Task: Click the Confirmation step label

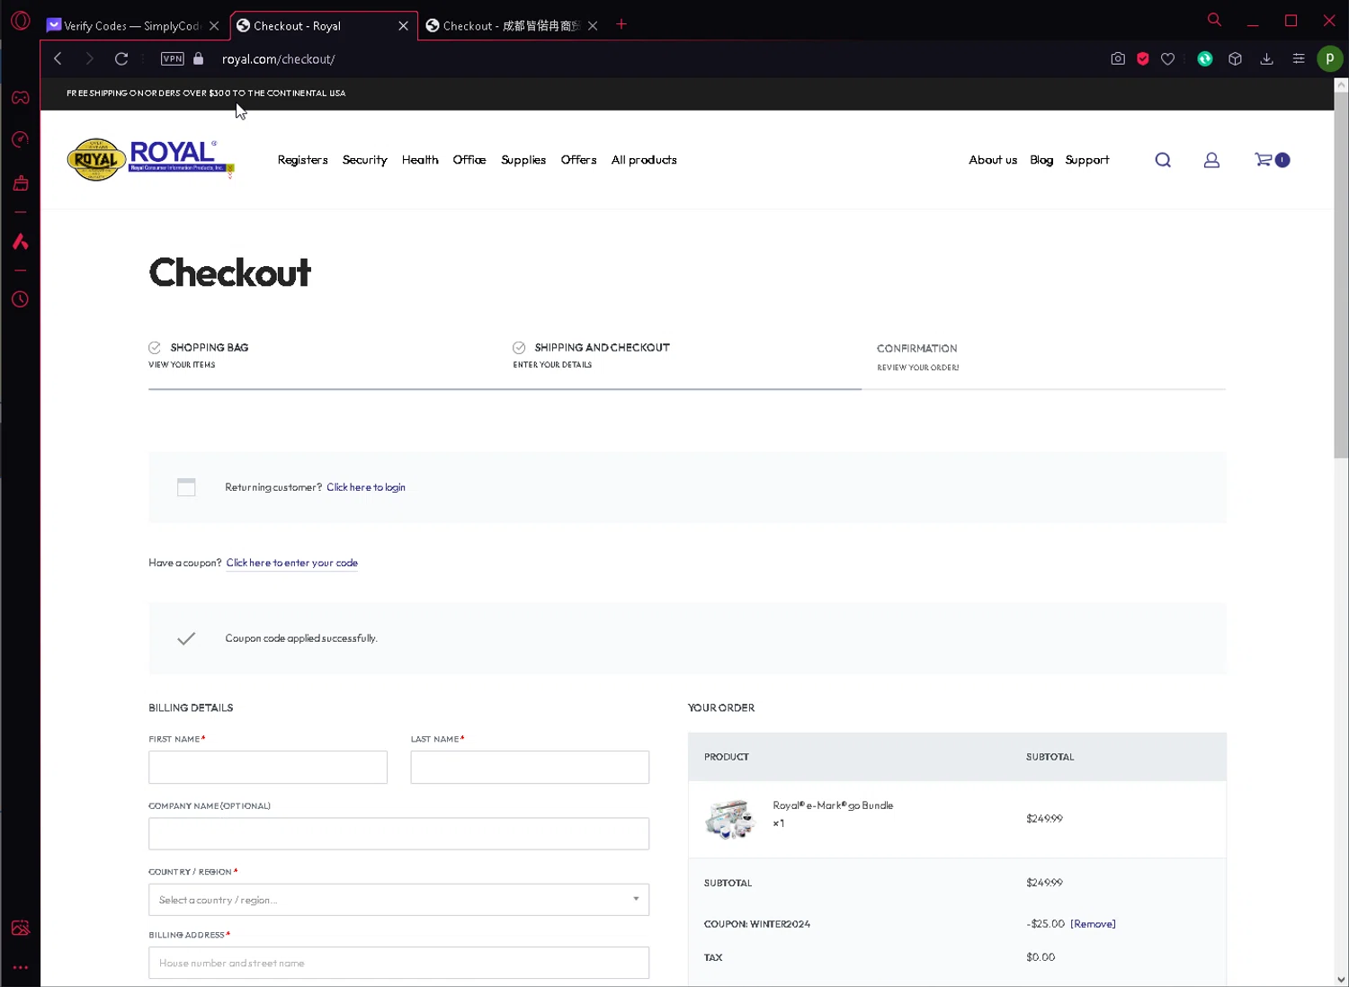Action: pyautogui.click(x=917, y=349)
